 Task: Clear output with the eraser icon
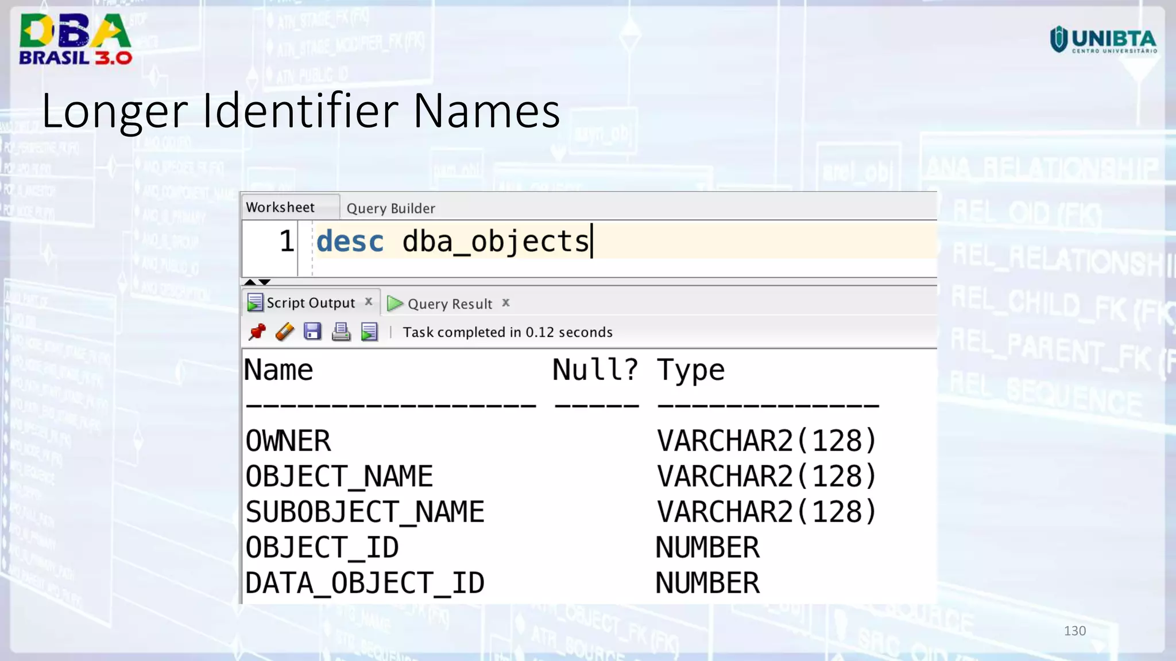tap(285, 332)
